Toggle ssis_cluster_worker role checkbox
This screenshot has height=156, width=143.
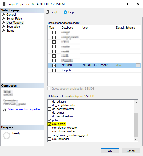(x=50, y=132)
